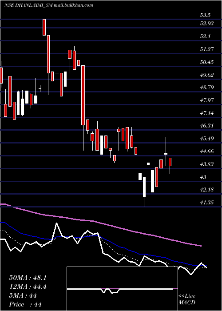Click the 43 price axis label
This screenshot has height=311, width=222.
(203, 177)
